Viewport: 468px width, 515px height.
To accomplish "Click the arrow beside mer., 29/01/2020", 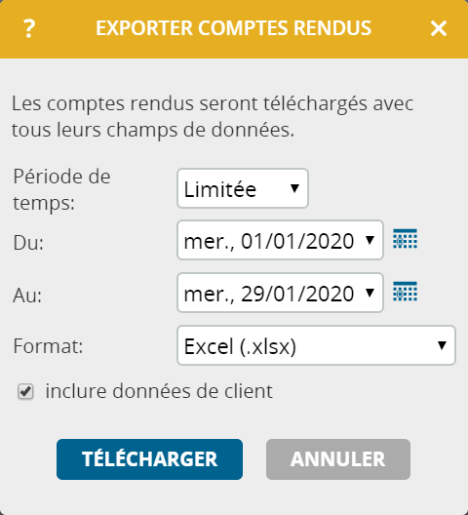I will [370, 293].
